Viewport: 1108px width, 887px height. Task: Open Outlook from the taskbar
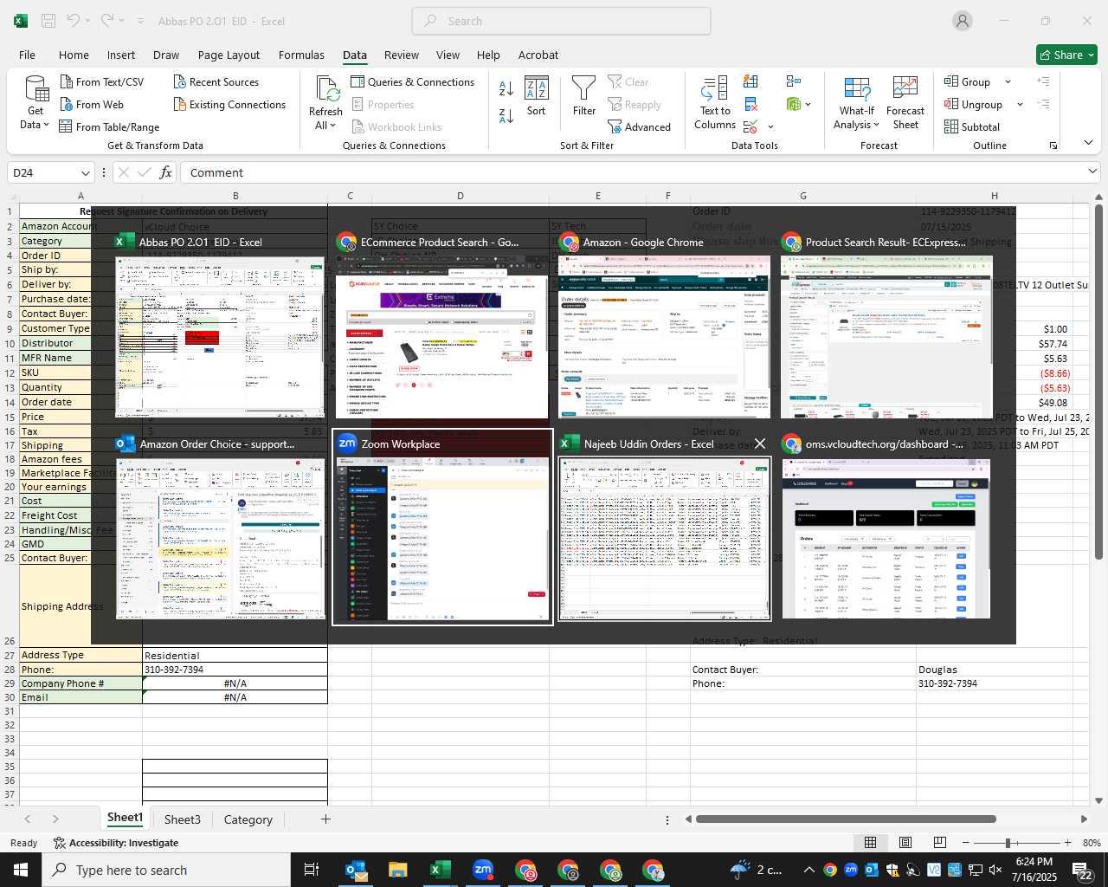pyautogui.click(x=356, y=870)
